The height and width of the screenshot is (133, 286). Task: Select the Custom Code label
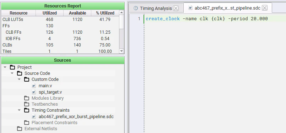[45, 79]
